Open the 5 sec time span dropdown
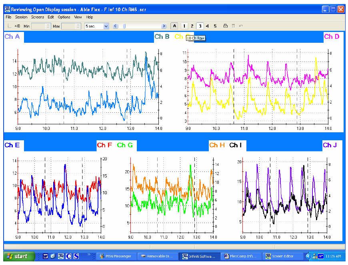 [x=106, y=26]
